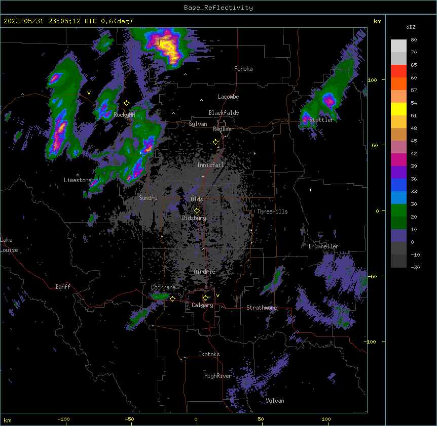The width and height of the screenshot is (437, 426).
Task: Click the Sundre label
Action: coord(148,198)
